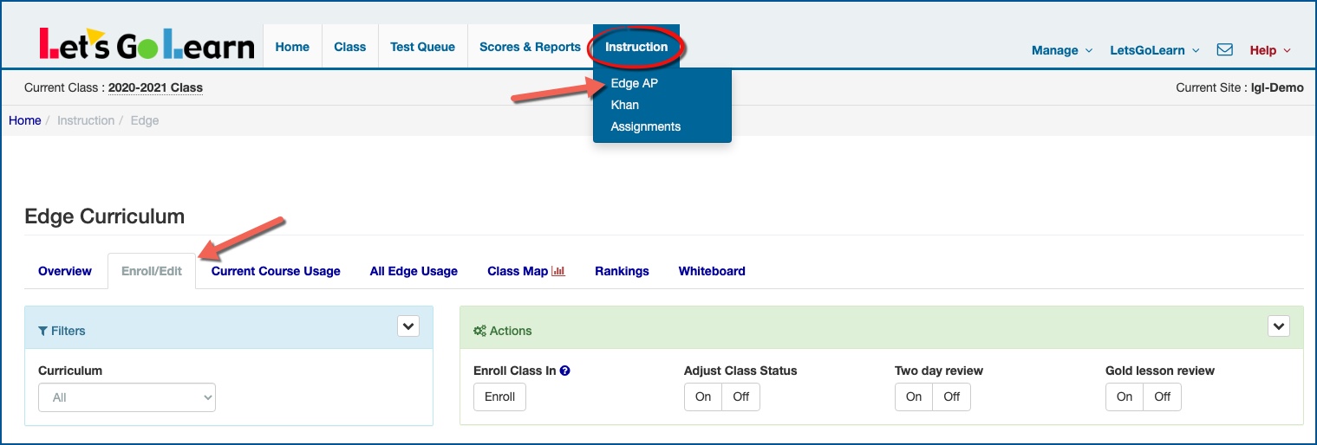Switch to the Enroll/Edit tab
This screenshot has width=1317, height=445.
click(152, 271)
